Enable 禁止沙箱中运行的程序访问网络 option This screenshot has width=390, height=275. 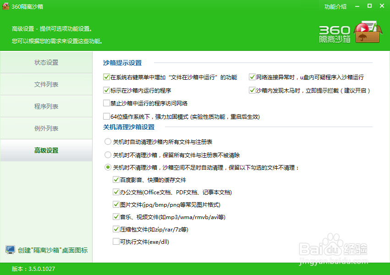[105, 103]
